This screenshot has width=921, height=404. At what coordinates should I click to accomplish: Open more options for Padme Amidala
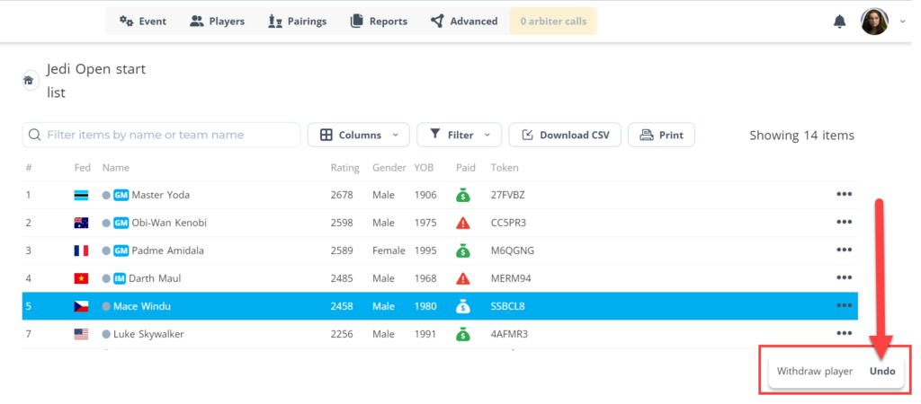tap(844, 250)
